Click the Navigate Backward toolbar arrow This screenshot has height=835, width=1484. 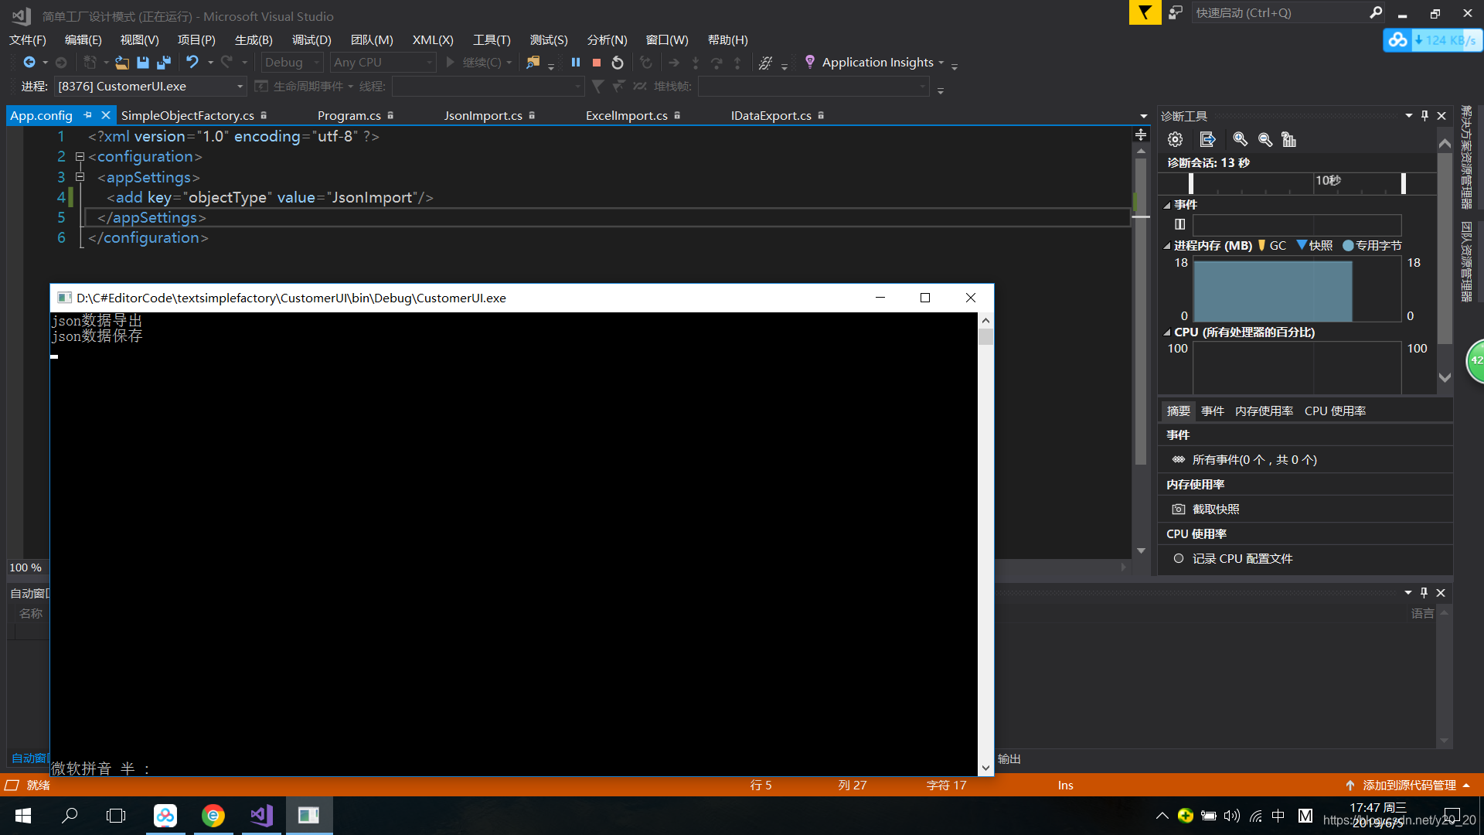(x=29, y=63)
